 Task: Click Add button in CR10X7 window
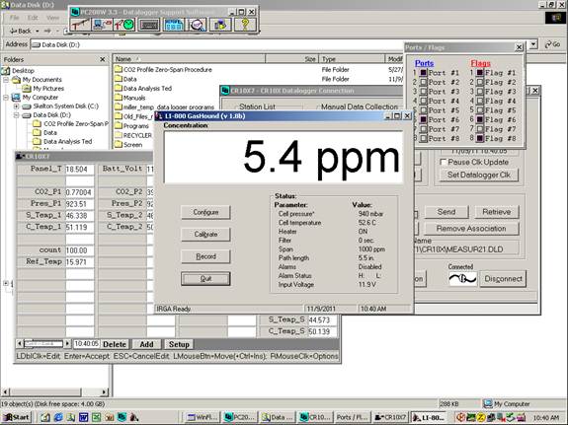pyautogui.click(x=147, y=344)
